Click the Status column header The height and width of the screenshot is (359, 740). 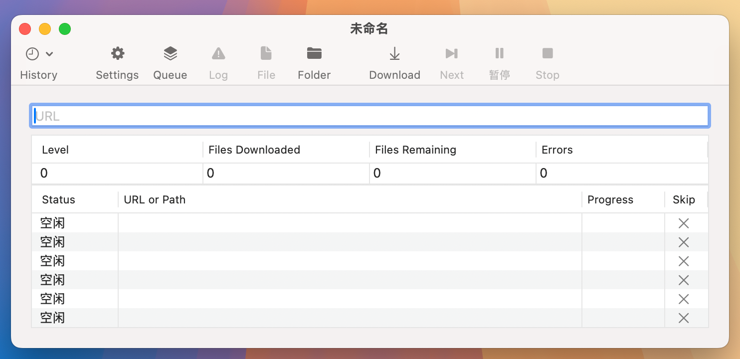pyautogui.click(x=58, y=199)
